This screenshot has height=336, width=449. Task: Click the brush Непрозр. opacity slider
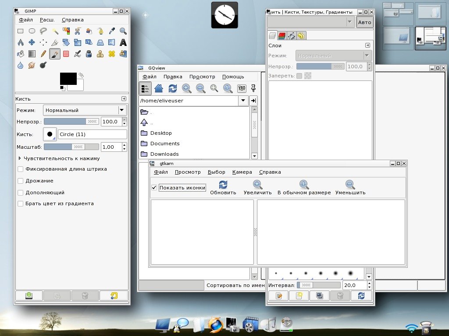(x=71, y=122)
